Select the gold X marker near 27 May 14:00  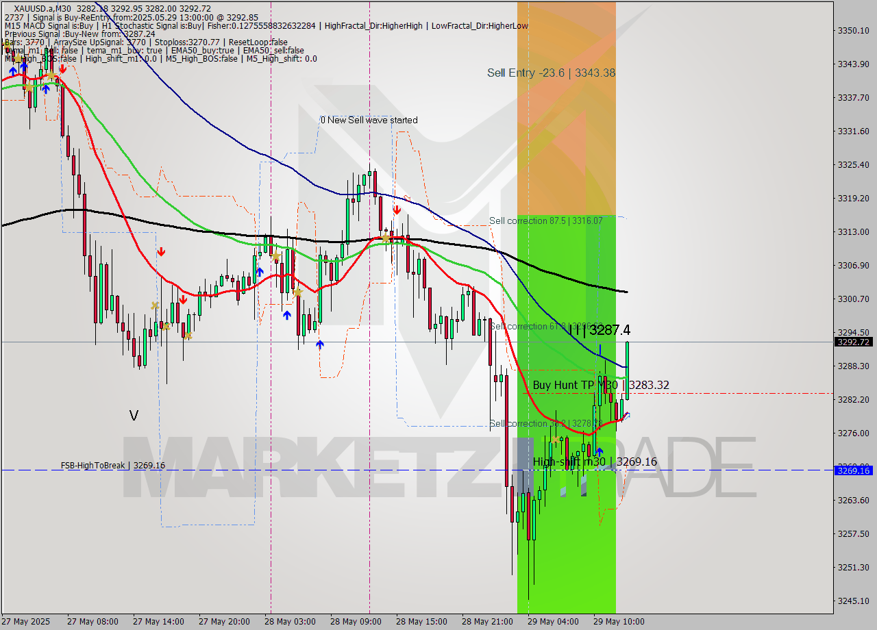(155, 305)
